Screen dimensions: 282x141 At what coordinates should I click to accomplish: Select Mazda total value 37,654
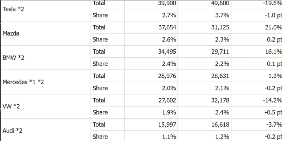point(167,27)
